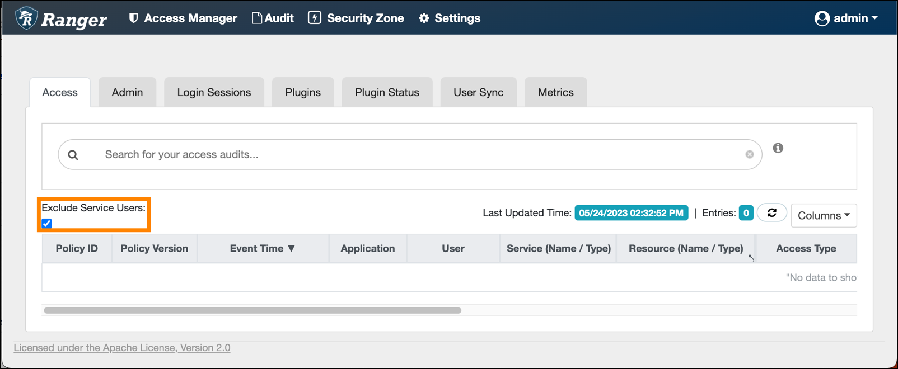Switch to the User Sync tab

tap(478, 93)
